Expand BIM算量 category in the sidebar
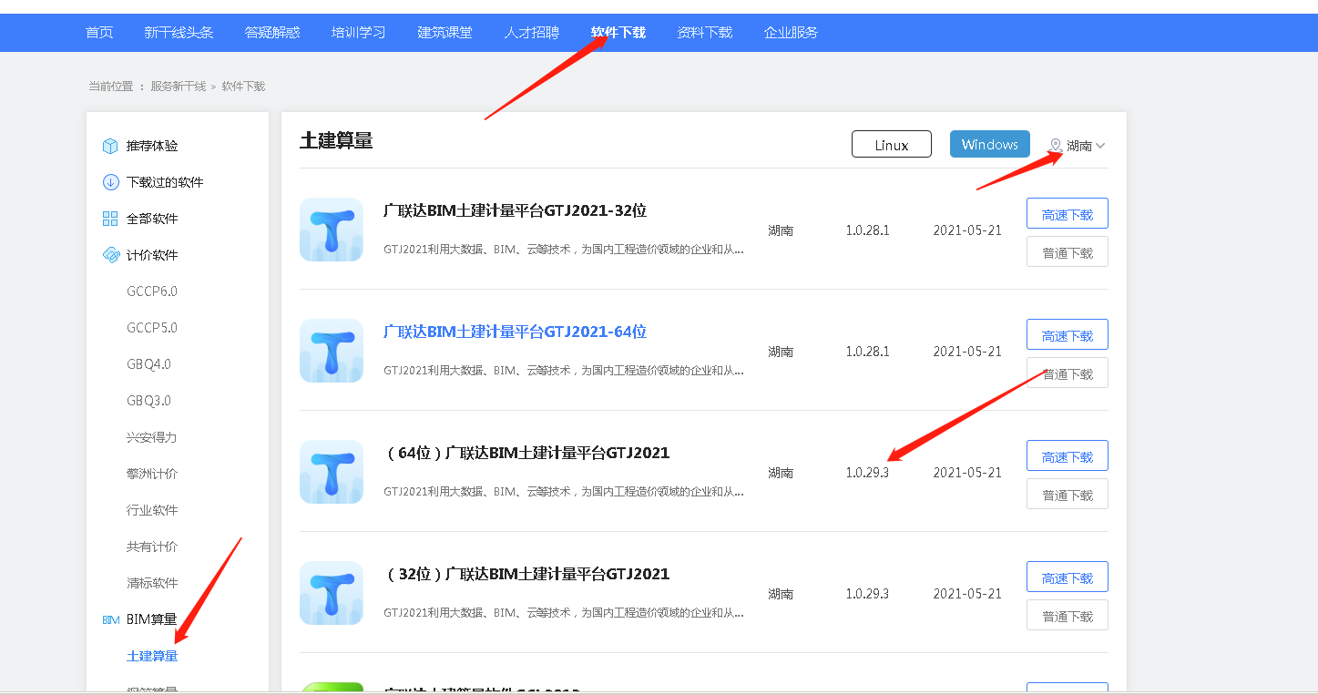The height and width of the screenshot is (695, 1318). 152,619
